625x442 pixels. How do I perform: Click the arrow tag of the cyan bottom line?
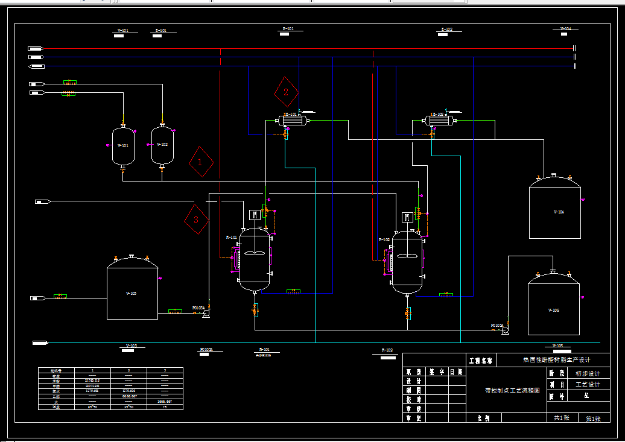pos(40,343)
